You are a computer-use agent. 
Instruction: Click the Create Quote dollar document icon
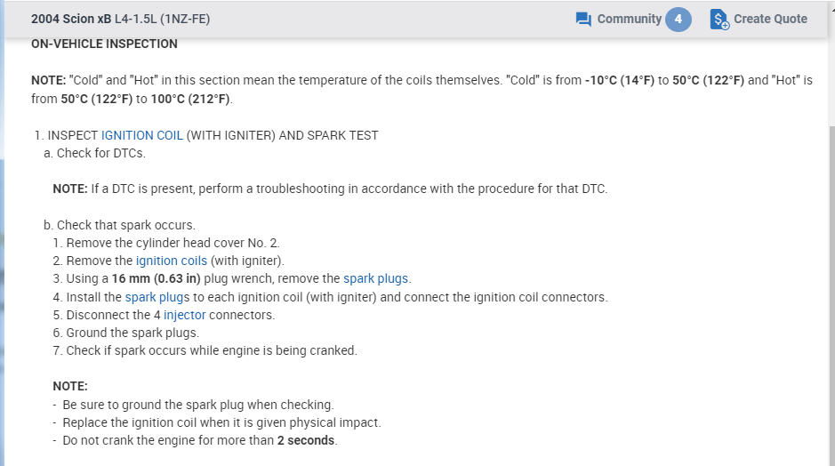click(719, 19)
